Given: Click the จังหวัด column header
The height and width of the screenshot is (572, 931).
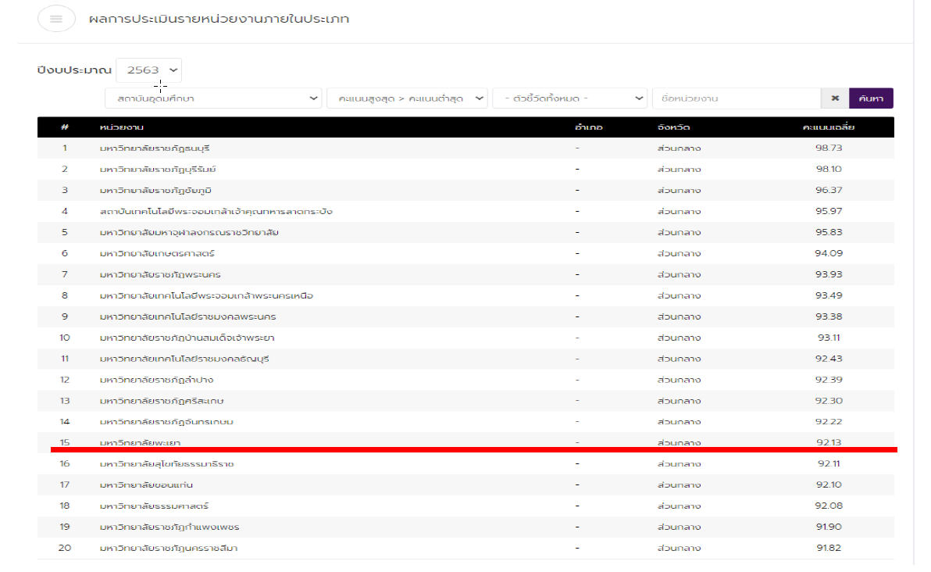Looking at the screenshot, I should [674, 127].
